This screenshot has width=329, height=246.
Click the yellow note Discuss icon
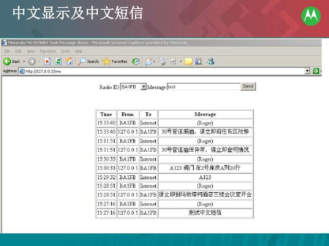pyautogui.click(x=188, y=61)
